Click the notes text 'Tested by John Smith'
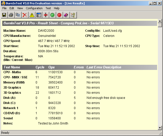Image resolution: width=163 pixels, height=136 pixels. point(53,123)
